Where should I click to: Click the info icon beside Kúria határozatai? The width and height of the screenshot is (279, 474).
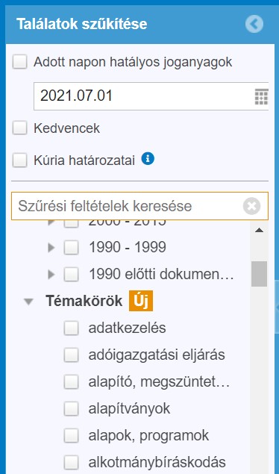(x=148, y=159)
